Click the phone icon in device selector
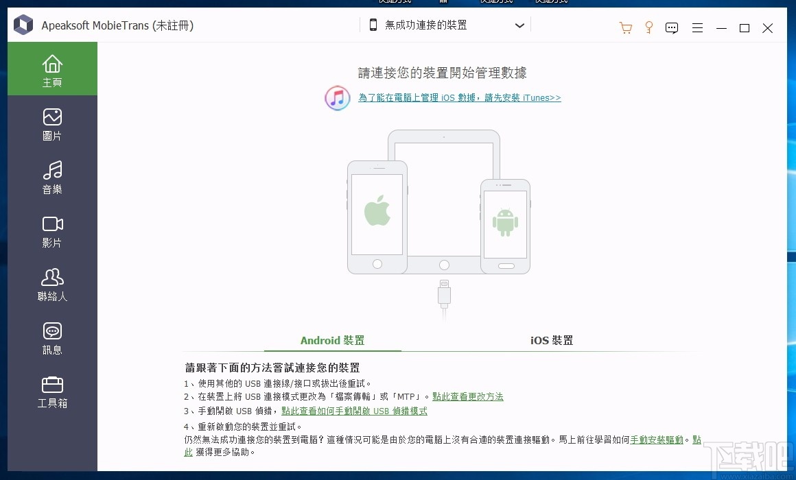This screenshot has width=796, height=480. [373, 25]
